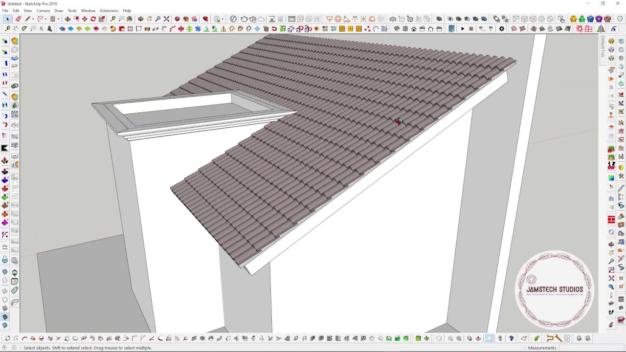Start render with the V-Ray teapot icon

(x=244, y=19)
